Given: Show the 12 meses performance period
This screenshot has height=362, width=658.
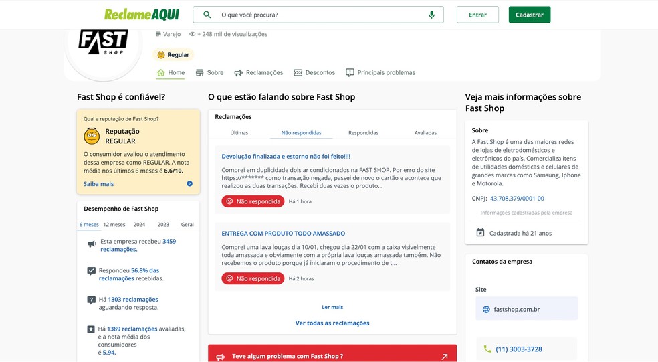Looking at the screenshot, I should tap(114, 225).
